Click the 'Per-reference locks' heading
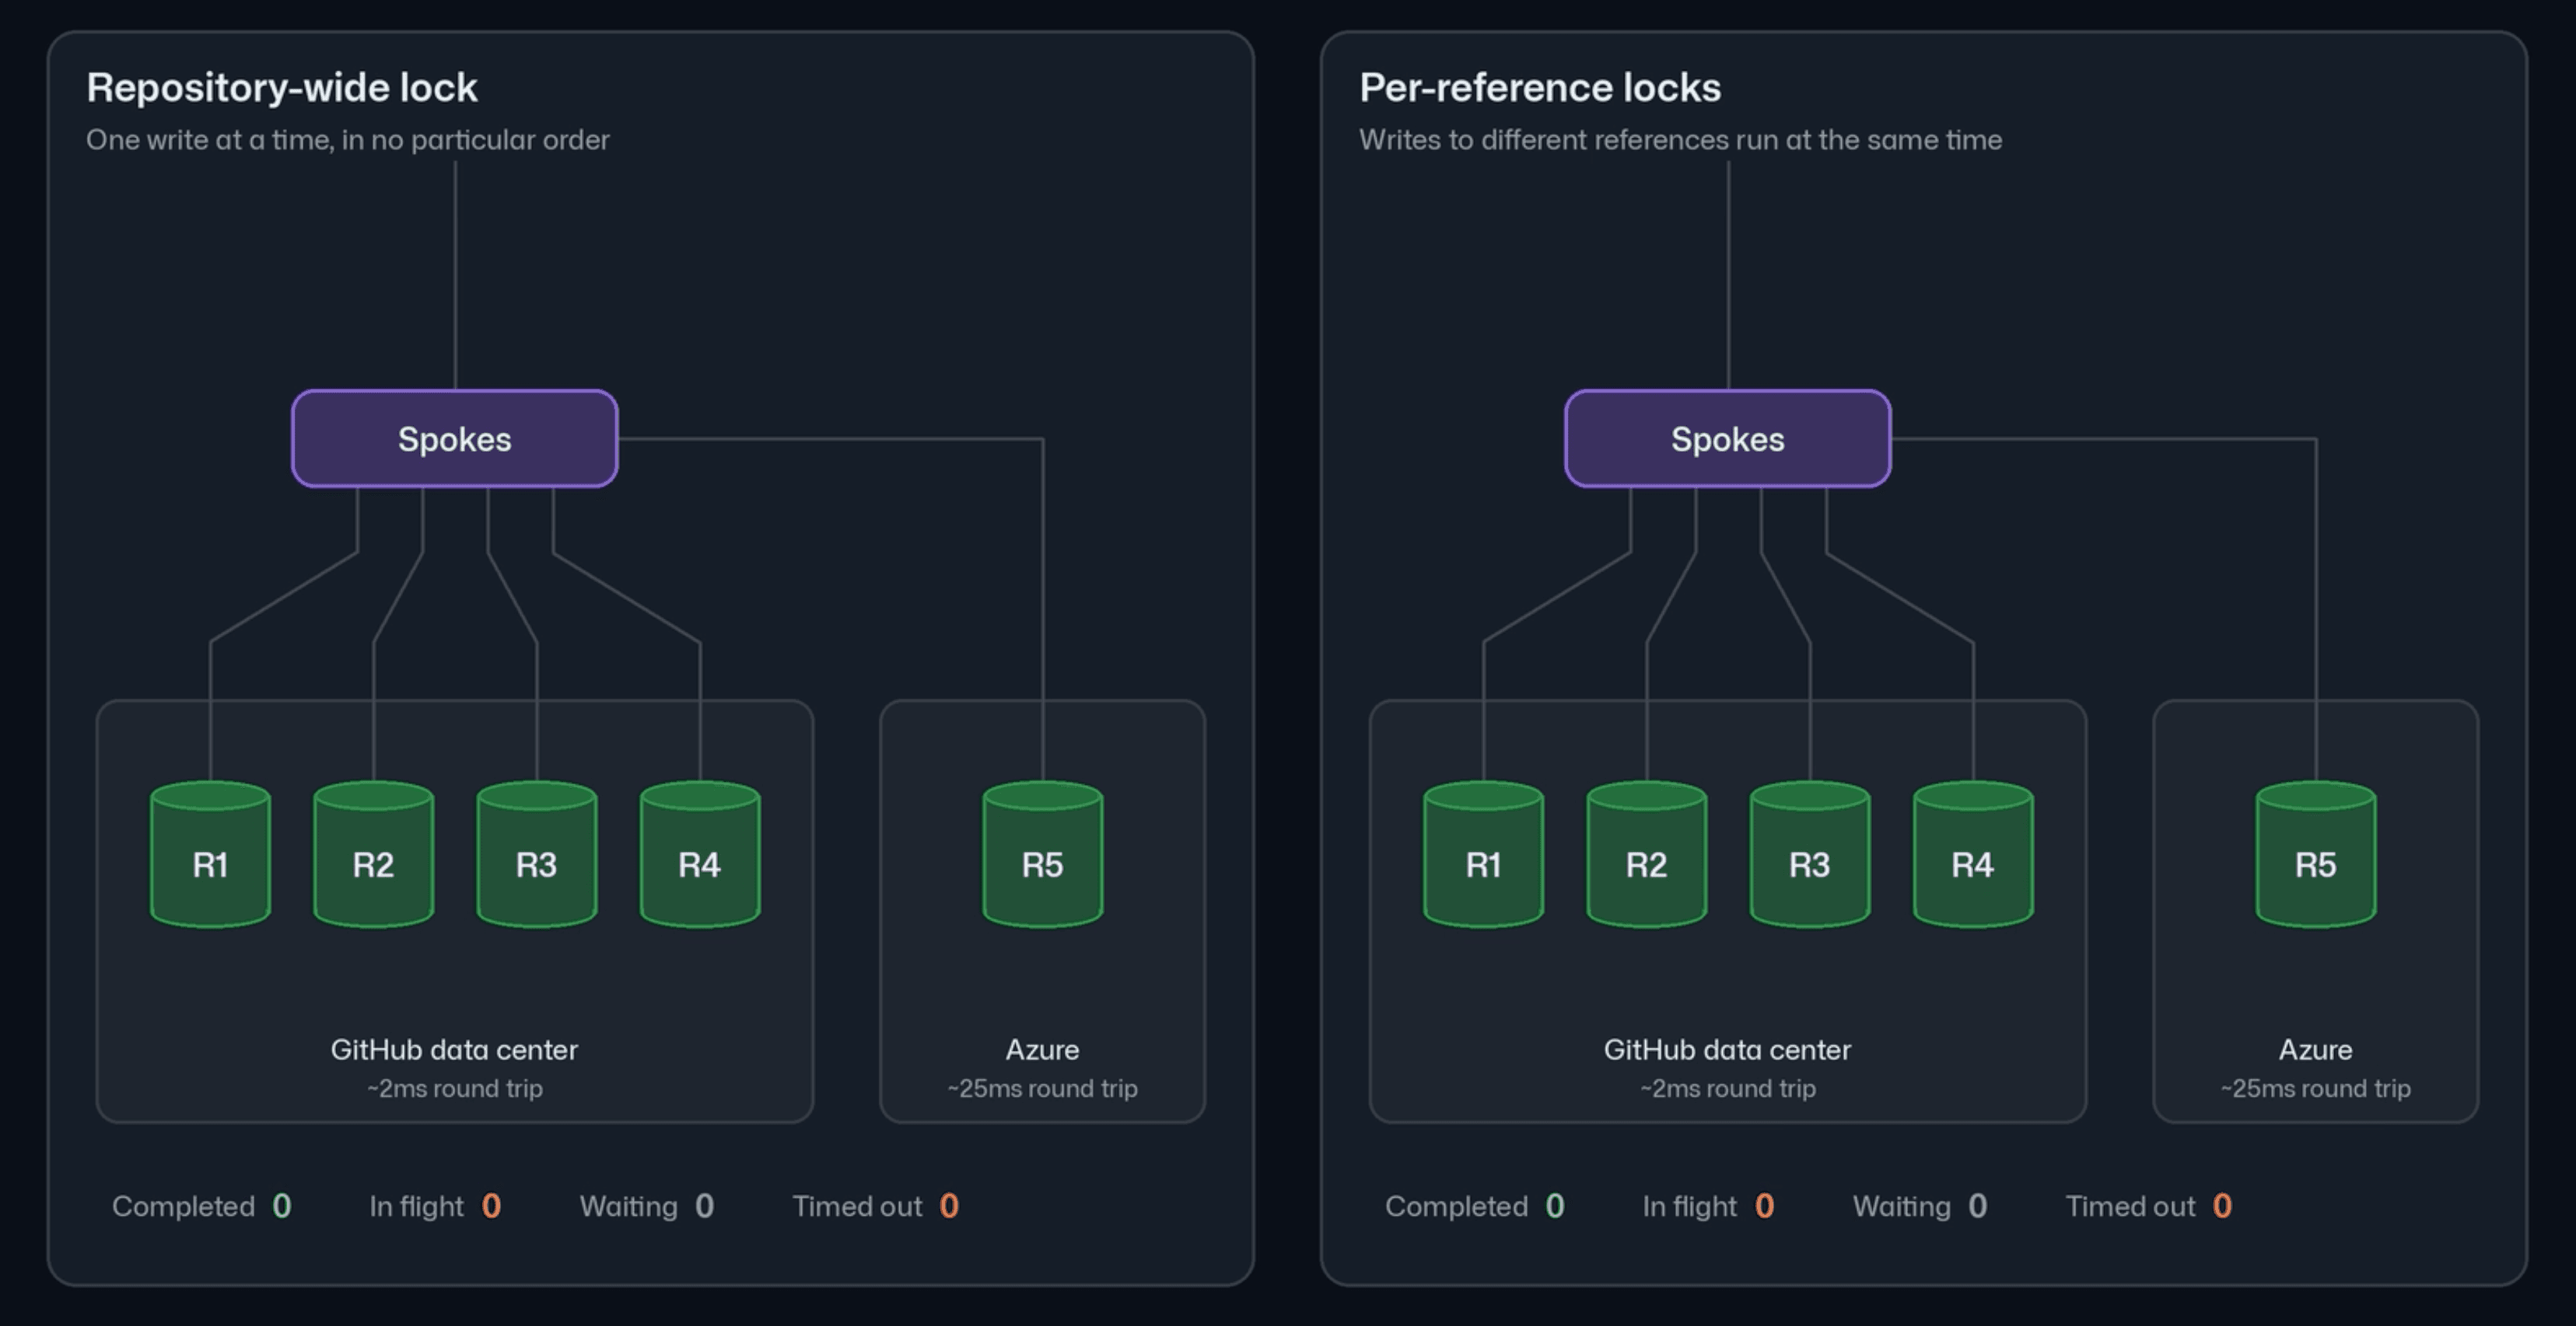The image size is (2576, 1326). [1540, 88]
